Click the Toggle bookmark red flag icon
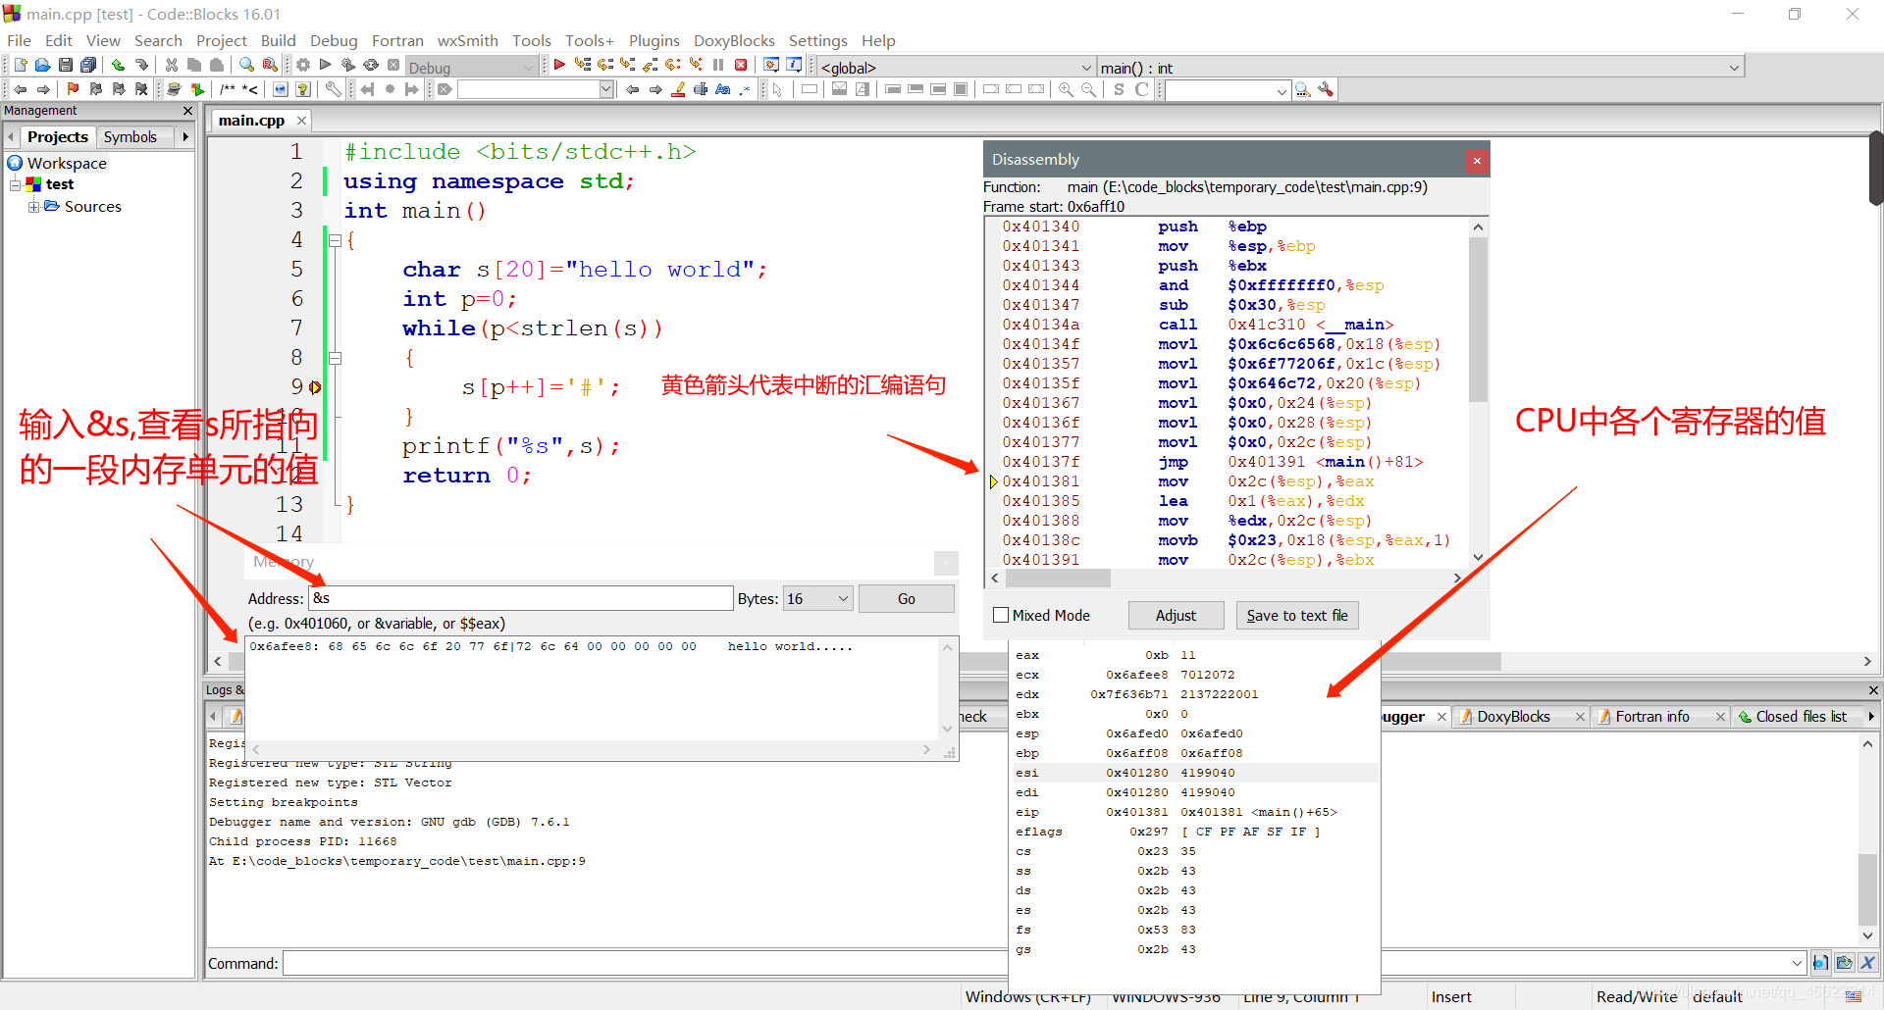Viewport: 1884px width, 1010px height. [x=73, y=89]
